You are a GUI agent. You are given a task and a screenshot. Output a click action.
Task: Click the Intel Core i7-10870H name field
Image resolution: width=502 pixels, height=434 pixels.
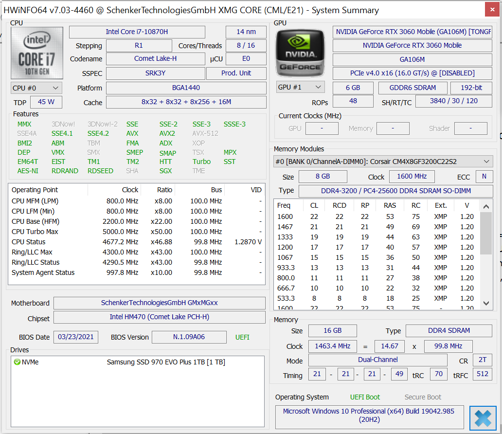coord(137,32)
